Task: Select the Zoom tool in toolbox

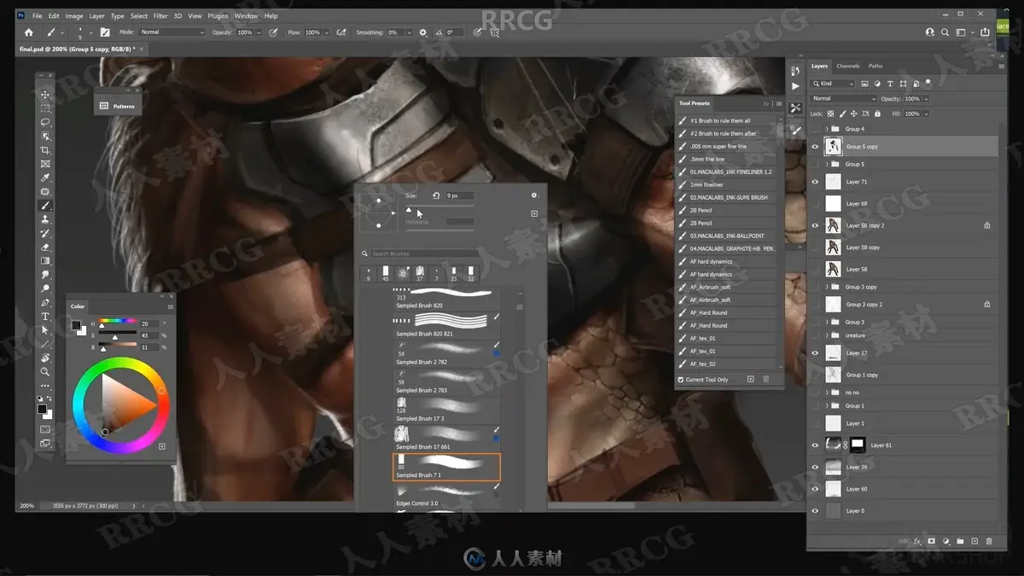Action: point(46,372)
